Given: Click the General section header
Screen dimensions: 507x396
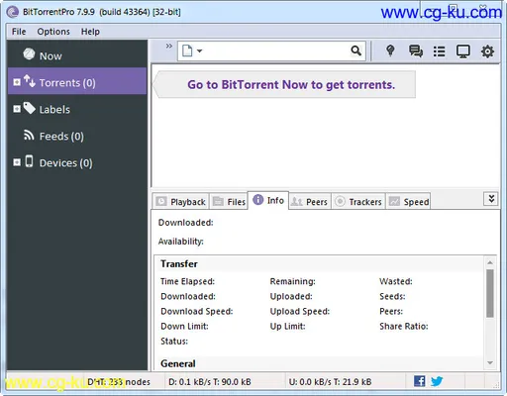Looking at the screenshot, I should (178, 363).
